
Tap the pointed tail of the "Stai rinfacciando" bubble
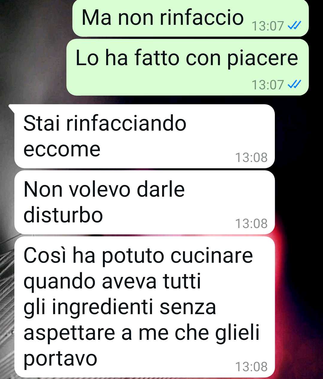(12, 108)
